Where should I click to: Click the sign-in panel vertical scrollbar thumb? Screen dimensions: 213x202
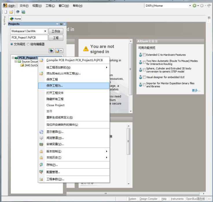(131, 69)
